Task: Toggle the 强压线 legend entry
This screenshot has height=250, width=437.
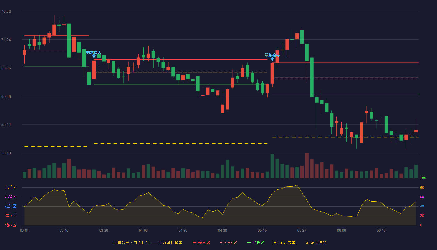Action: (201, 242)
